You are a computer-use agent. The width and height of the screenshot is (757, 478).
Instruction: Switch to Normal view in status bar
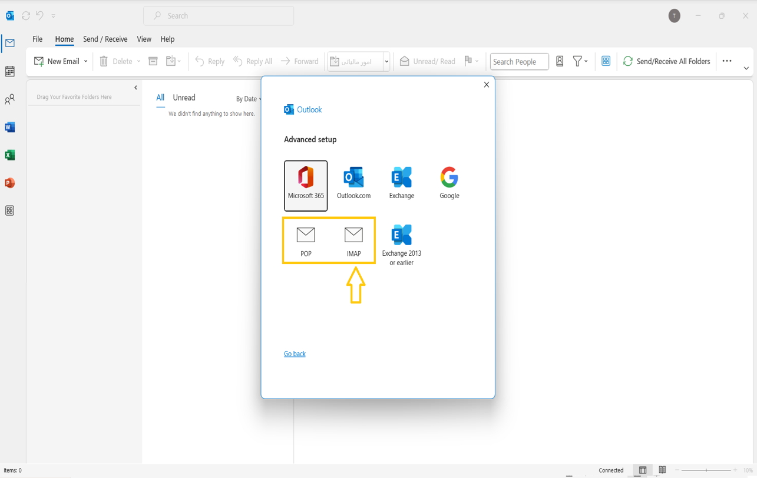[x=643, y=470]
